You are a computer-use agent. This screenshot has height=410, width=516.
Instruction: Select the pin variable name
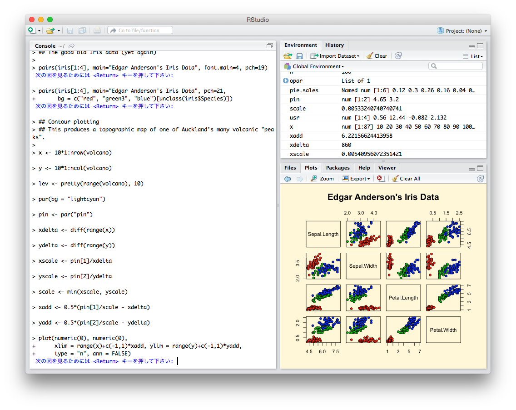click(294, 100)
